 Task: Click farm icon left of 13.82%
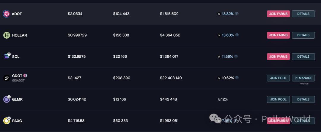click(x=219, y=14)
